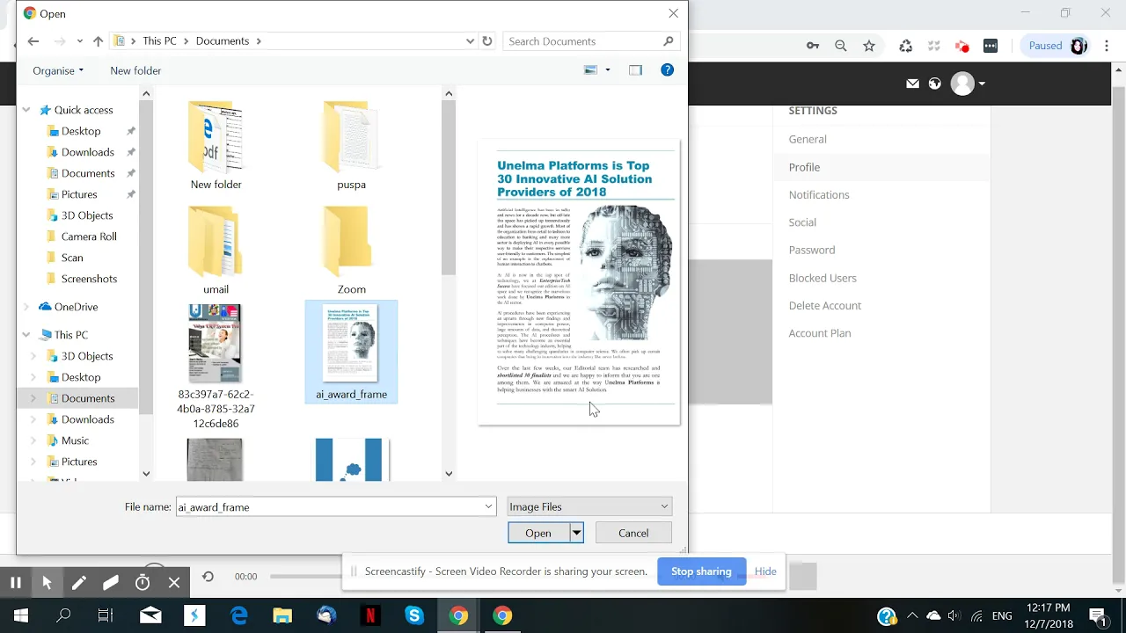Click the Open button

pos(538,533)
